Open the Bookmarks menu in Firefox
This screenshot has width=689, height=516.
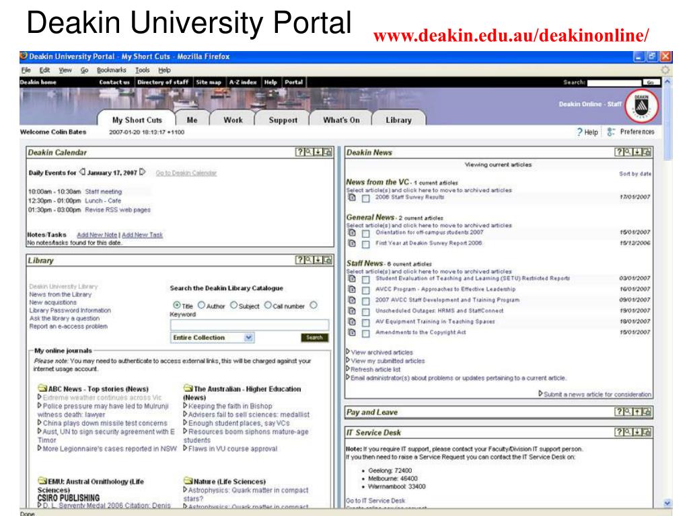tap(111, 70)
